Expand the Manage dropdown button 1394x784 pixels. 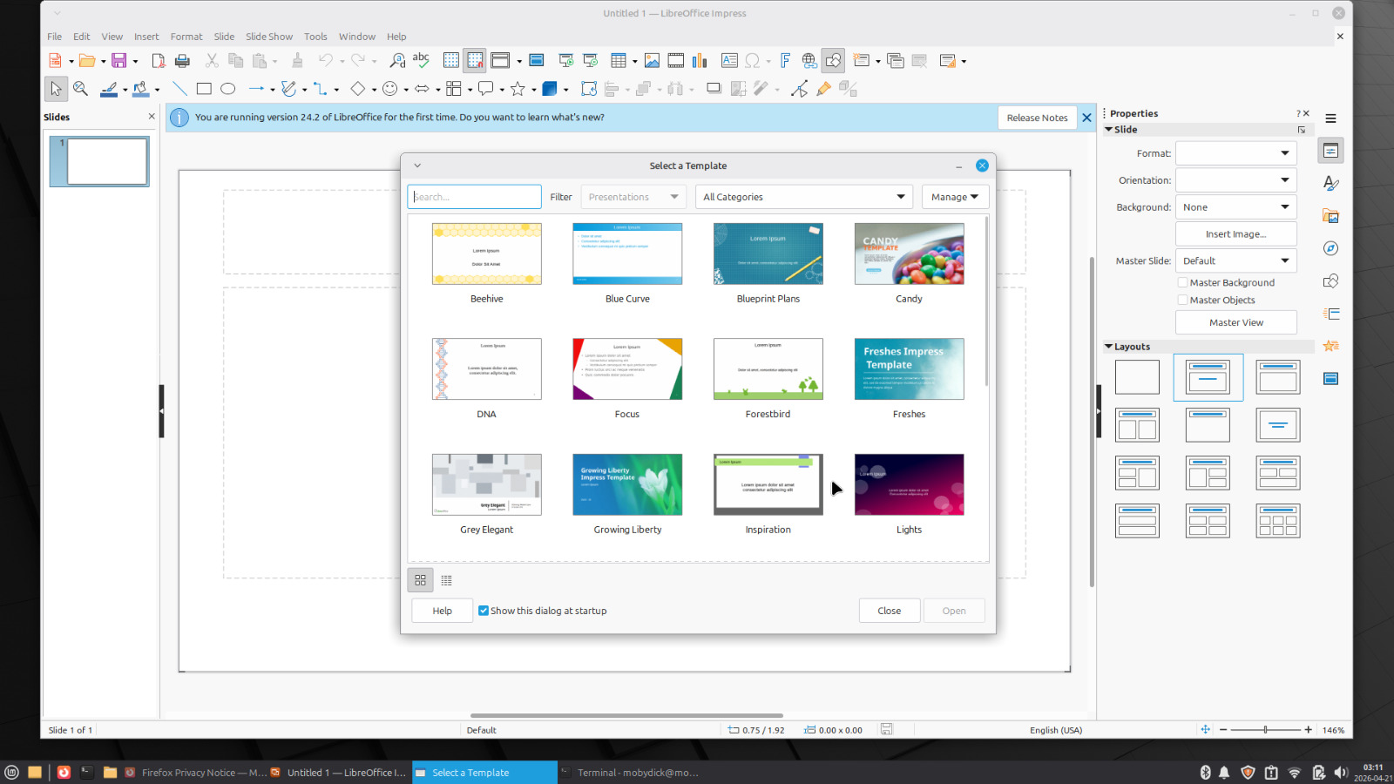(955, 197)
